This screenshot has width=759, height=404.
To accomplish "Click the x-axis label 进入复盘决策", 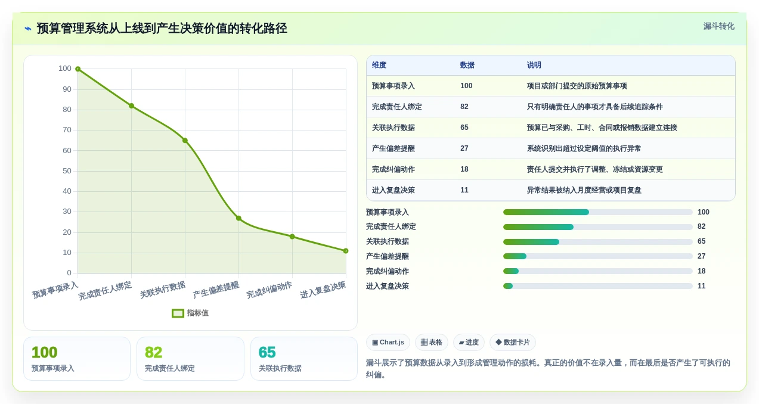I will click(x=323, y=290).
